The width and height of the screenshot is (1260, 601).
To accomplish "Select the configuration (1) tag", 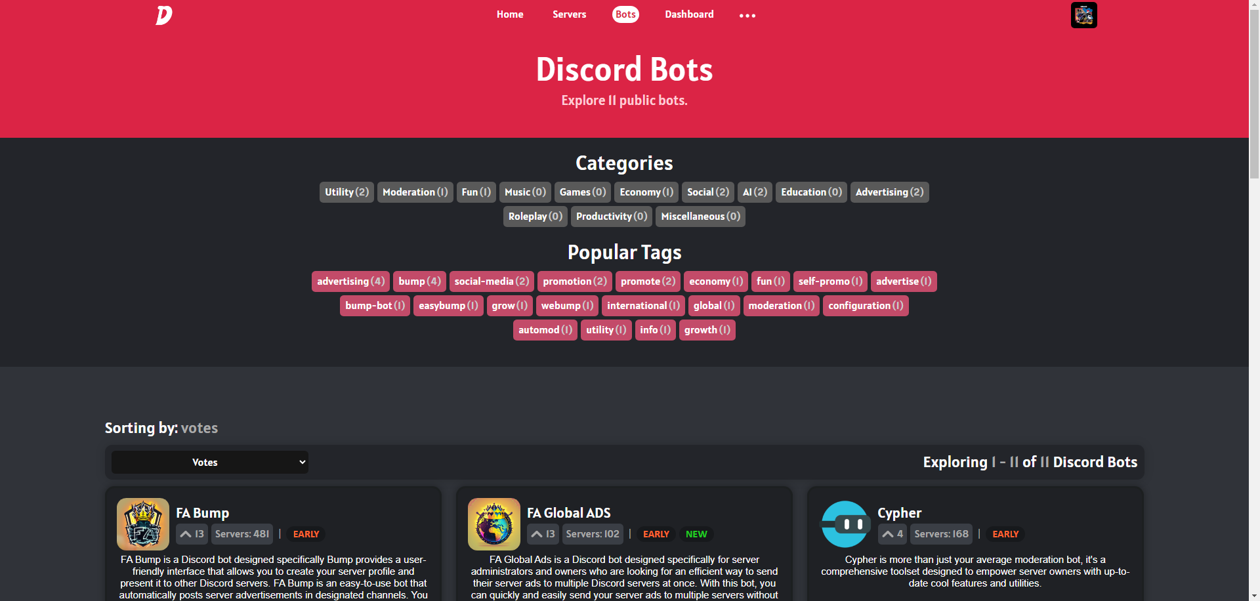I will (x=866, y=306).
